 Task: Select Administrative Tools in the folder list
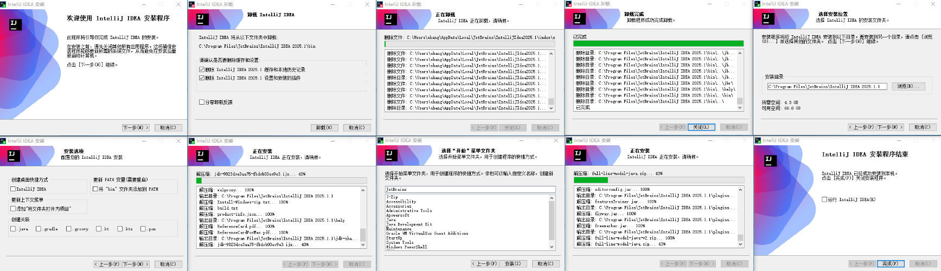(x=409, y=211)
